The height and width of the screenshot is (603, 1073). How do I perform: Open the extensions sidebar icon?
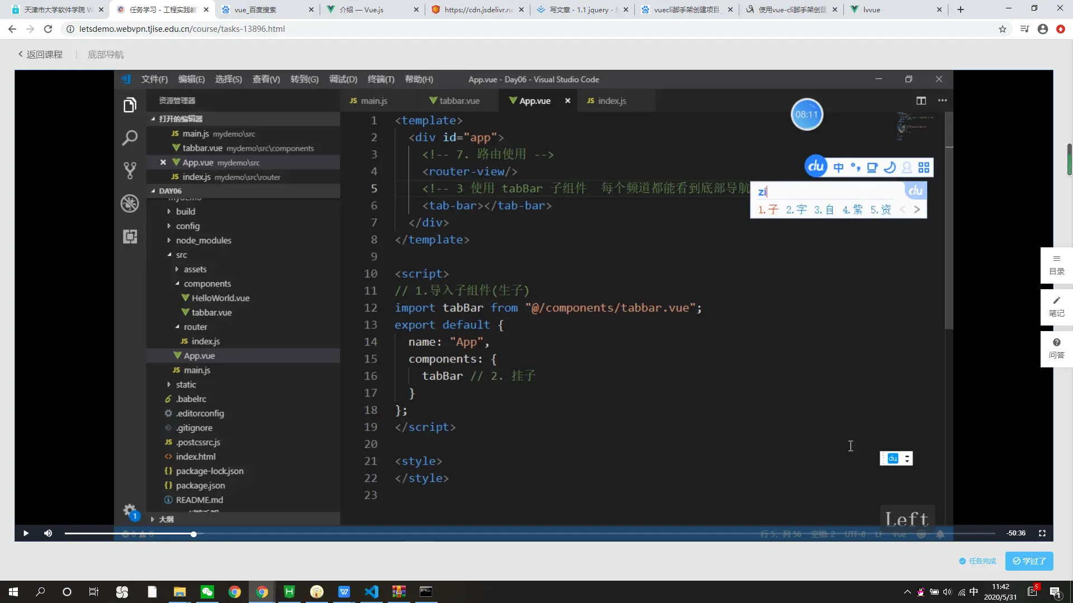click(x=130, y=236)
